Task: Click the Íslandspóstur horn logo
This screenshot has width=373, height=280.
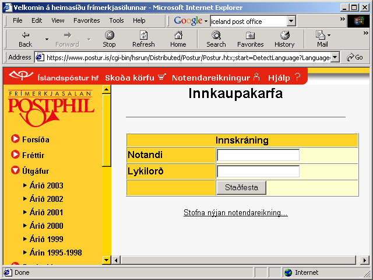Action: 21,76
